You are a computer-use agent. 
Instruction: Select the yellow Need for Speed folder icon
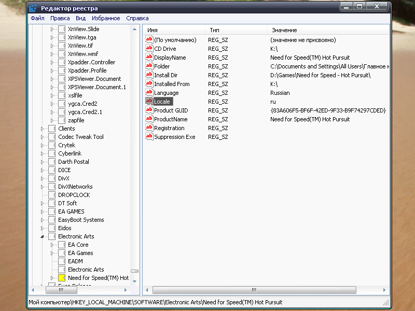(x=62, y=278)
